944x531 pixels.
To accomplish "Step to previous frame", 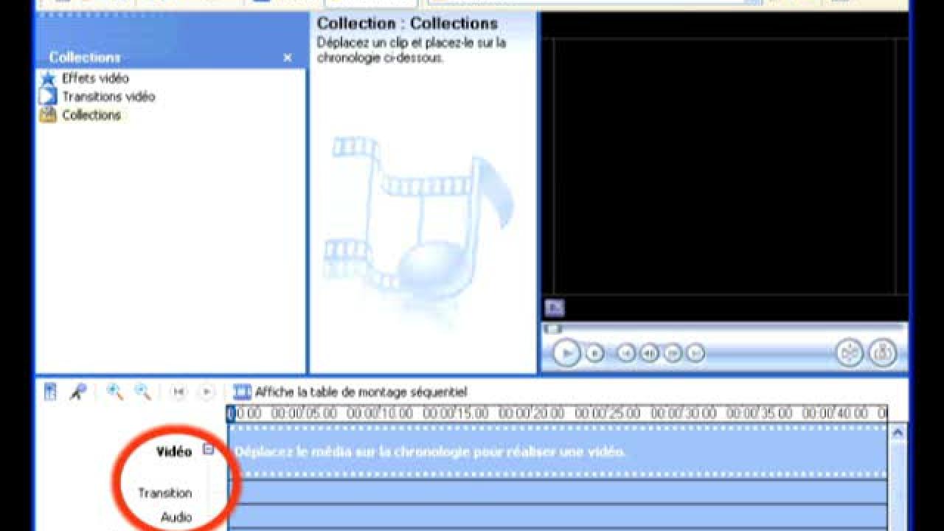I will pos(649,354).
